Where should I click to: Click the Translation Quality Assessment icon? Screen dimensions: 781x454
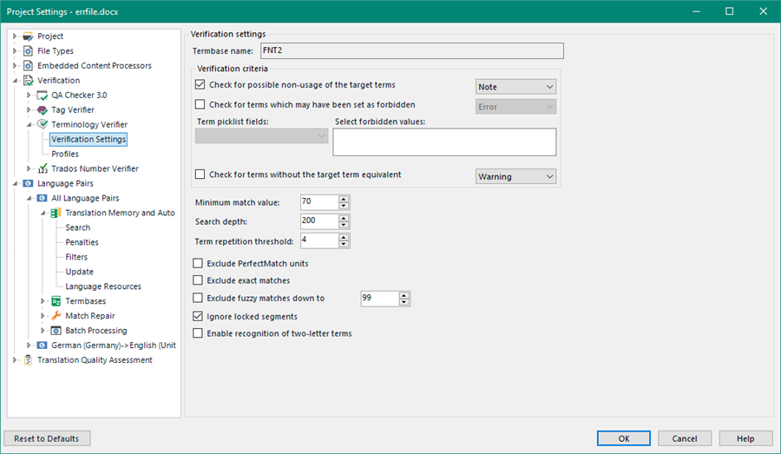[x=29, y=360]
